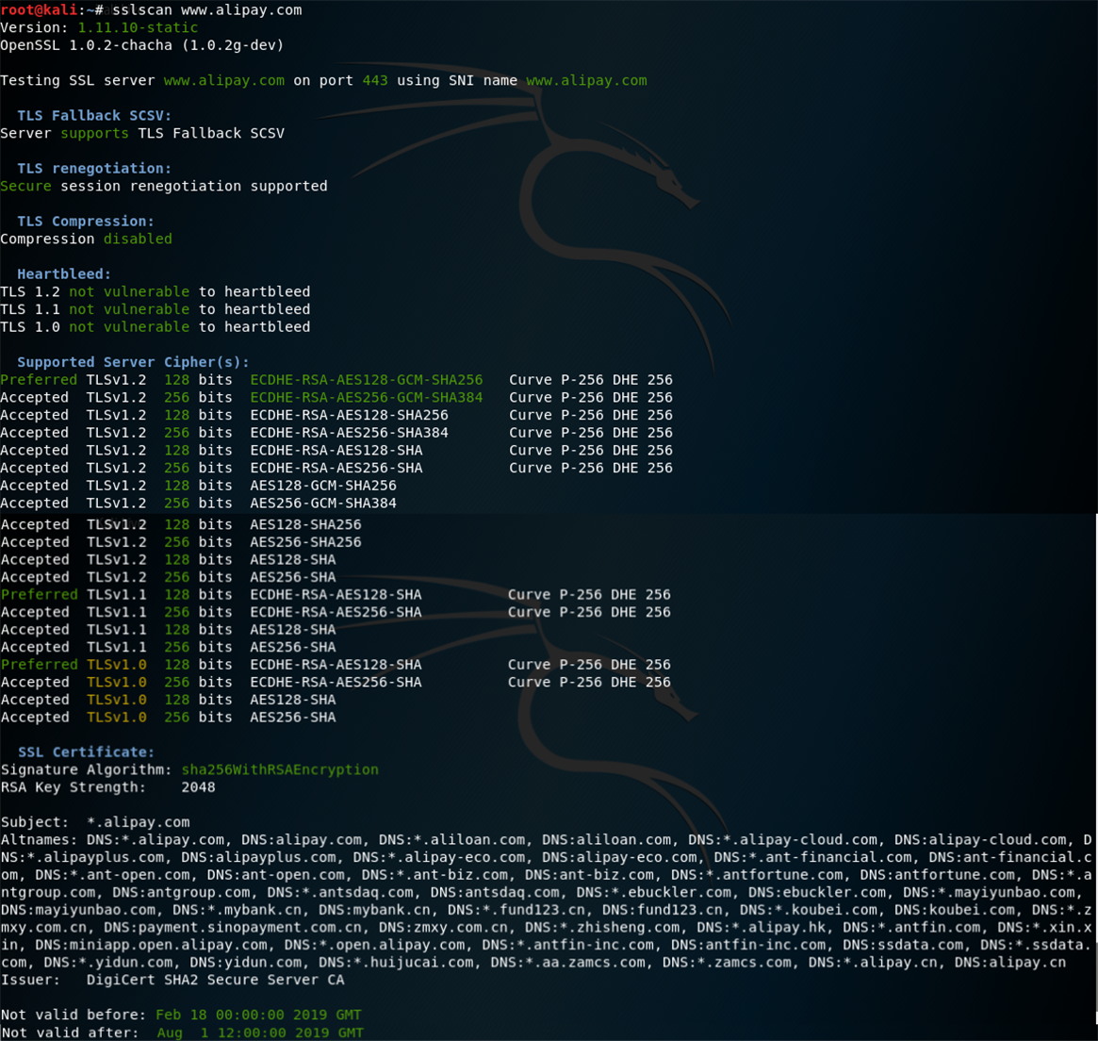Click 'Preferred' on the TLSv1.0 row

tap(40, 665)
